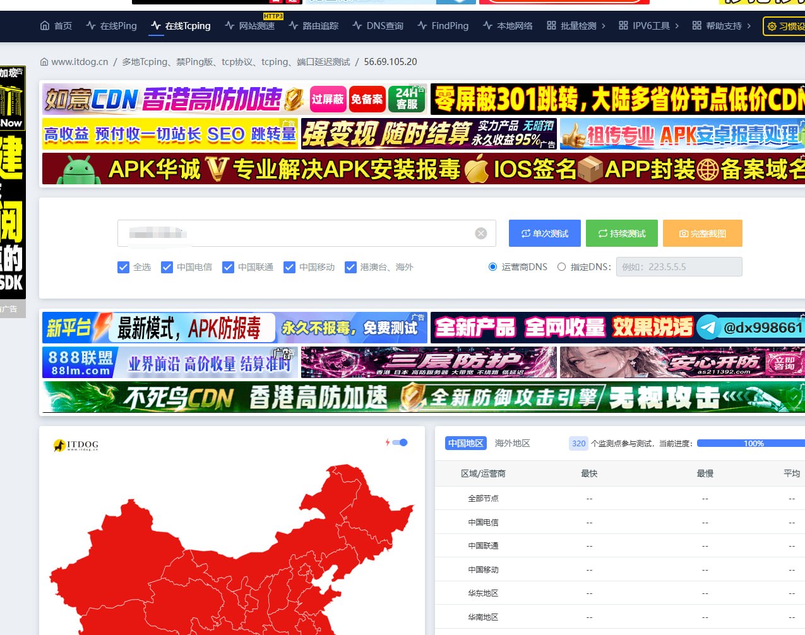Screen dimensions: 805x635
Task: Open the 在线Ping tool
Action: coord(111,26)
